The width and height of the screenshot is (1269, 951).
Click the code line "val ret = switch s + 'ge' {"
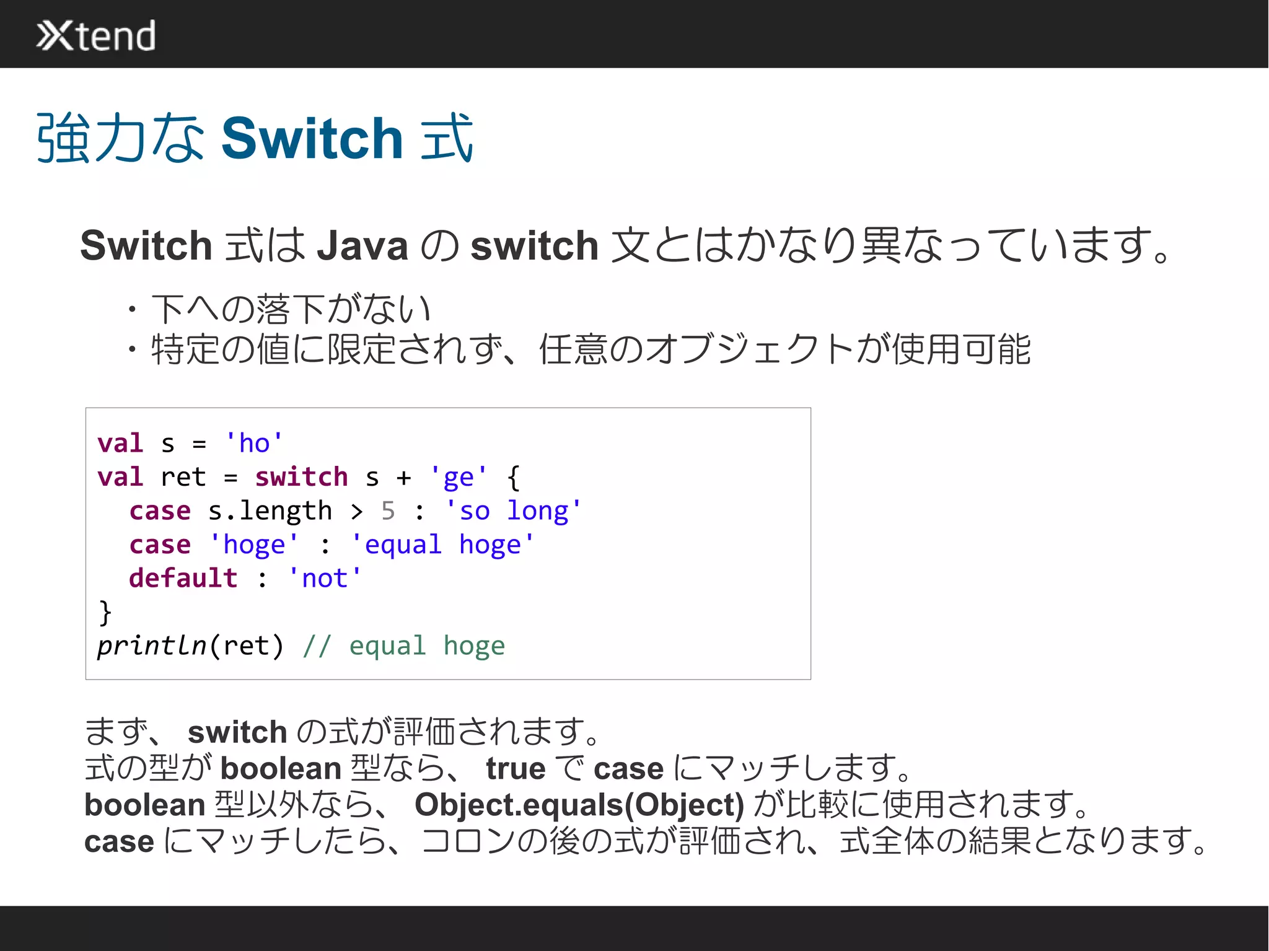(309, 478)
